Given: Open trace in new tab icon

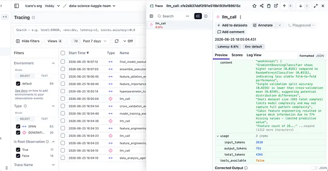Looking at the screenshot, I should click(276, 6).
